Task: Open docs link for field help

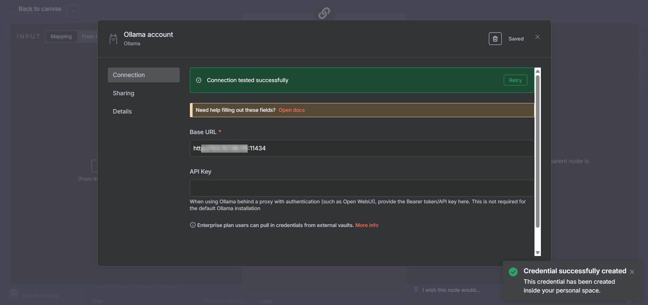Action: tap(292, 110)
